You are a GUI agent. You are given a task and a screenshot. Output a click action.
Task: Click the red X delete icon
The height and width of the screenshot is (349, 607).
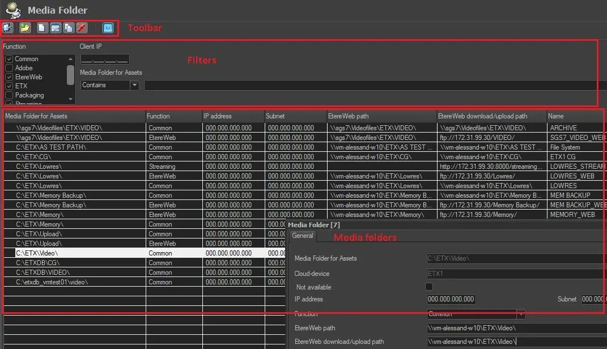point(82,28)
